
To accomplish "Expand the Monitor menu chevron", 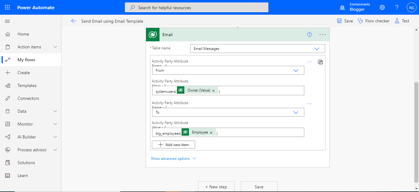I will [55, 124].
